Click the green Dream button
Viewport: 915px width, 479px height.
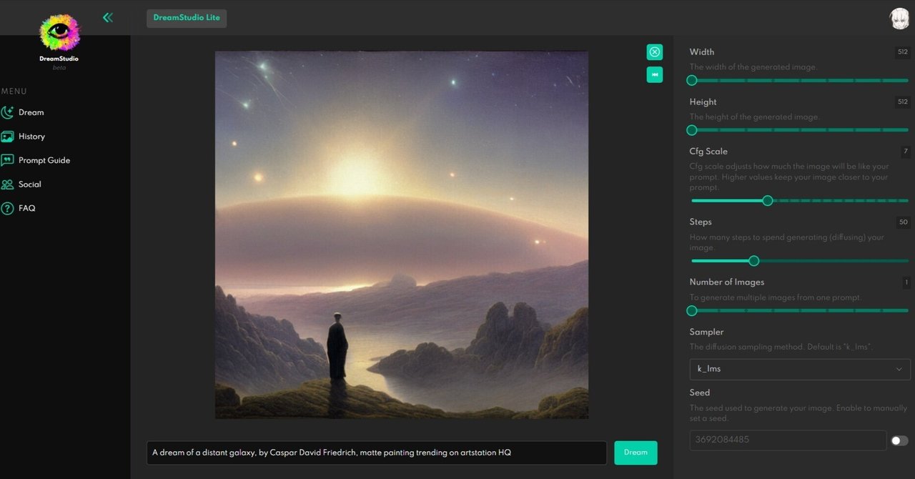tap(635, 453)
